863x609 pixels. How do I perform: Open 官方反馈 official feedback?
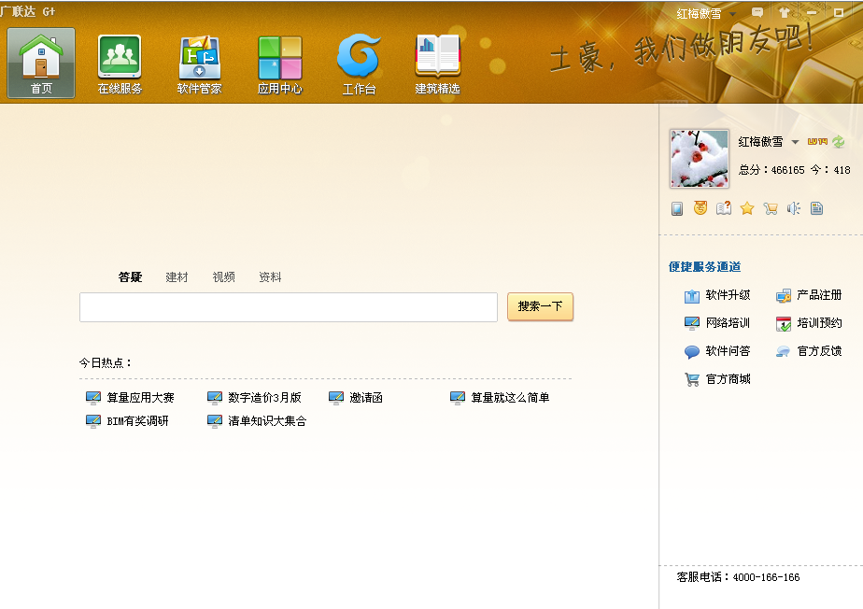(x=809, y=351)
